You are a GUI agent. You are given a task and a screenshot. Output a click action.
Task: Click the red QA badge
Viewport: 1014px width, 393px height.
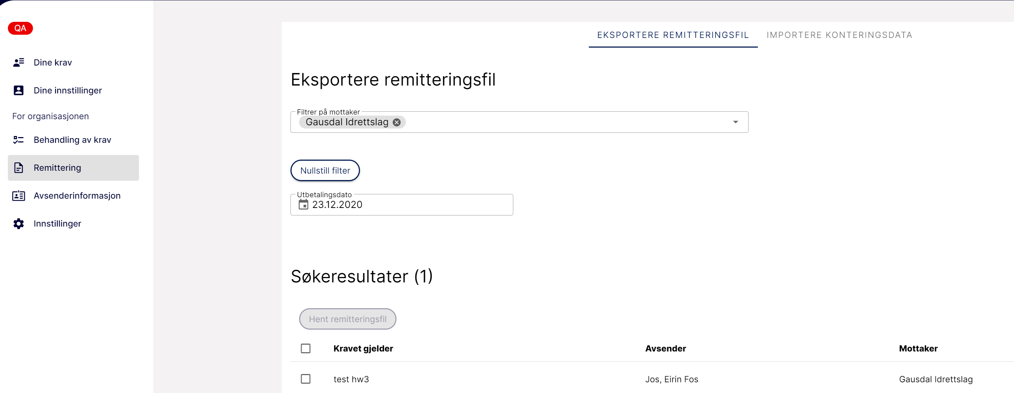[20, 28]
